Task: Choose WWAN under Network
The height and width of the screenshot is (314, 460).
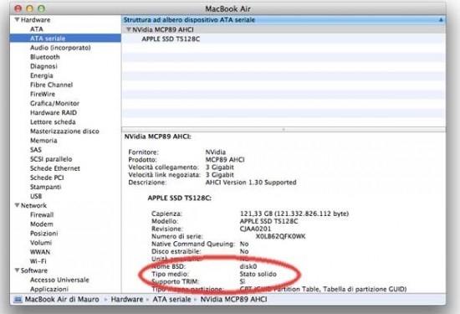Action: [x=40, y=252]
